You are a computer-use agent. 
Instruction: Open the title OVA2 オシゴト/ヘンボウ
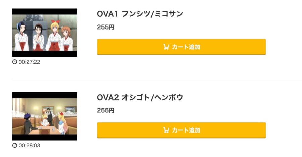(140, 97)
